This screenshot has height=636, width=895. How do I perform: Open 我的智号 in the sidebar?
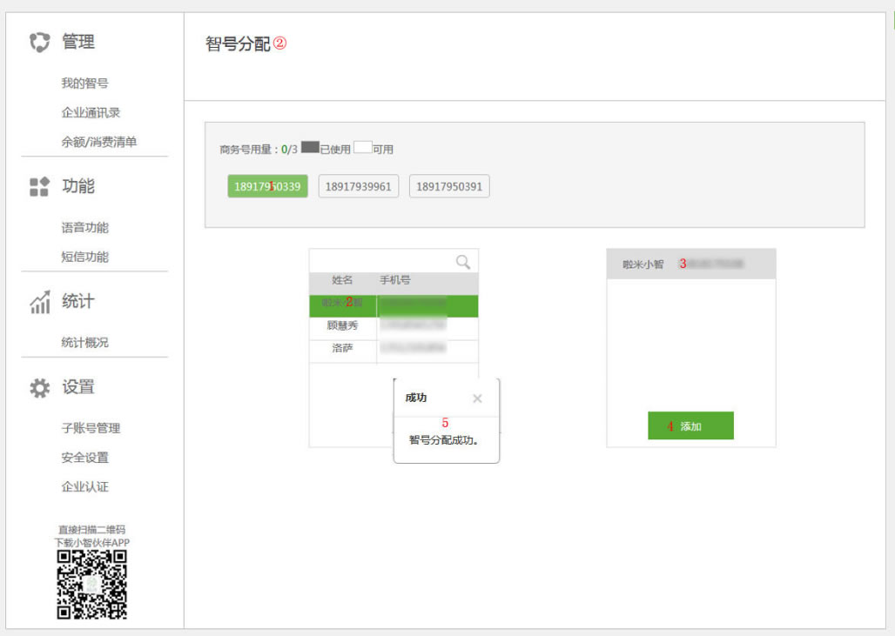[84, 84]
